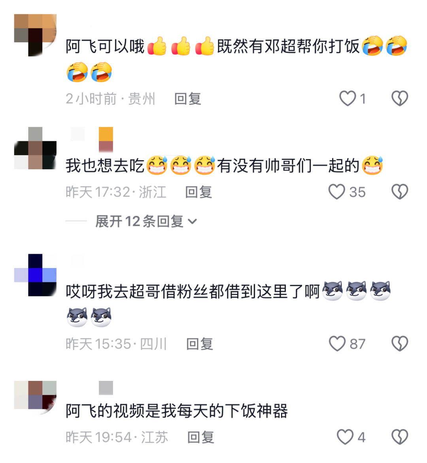
Task: Like the Guizhou comment with 1 like
Action: 347,98
